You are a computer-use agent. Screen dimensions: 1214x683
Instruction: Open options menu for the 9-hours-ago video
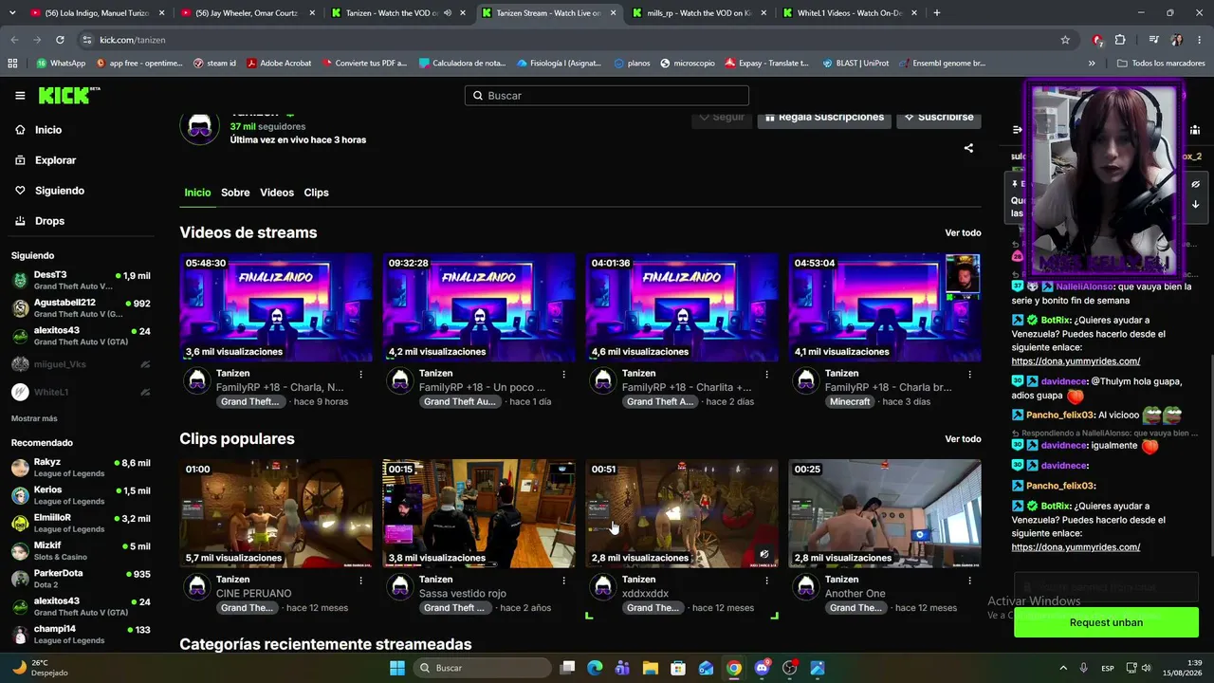point(360,375)
